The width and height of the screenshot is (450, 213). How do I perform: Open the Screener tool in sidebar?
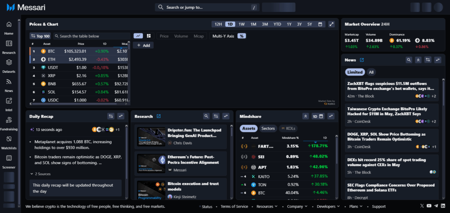(x=9, y=161)
